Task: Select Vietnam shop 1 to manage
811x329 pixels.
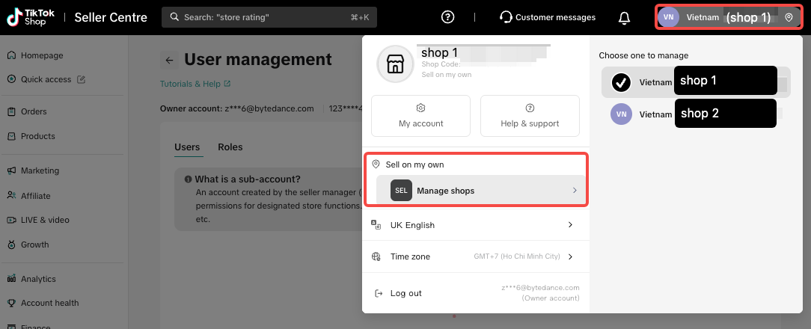Action: [x=696, y=82]
